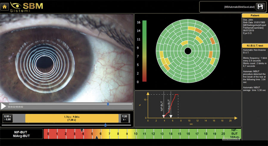Select the yellow 1,76 s - 9,04 s interval
268x146 pixels.
pyautogui.click(x=72, y=118)
